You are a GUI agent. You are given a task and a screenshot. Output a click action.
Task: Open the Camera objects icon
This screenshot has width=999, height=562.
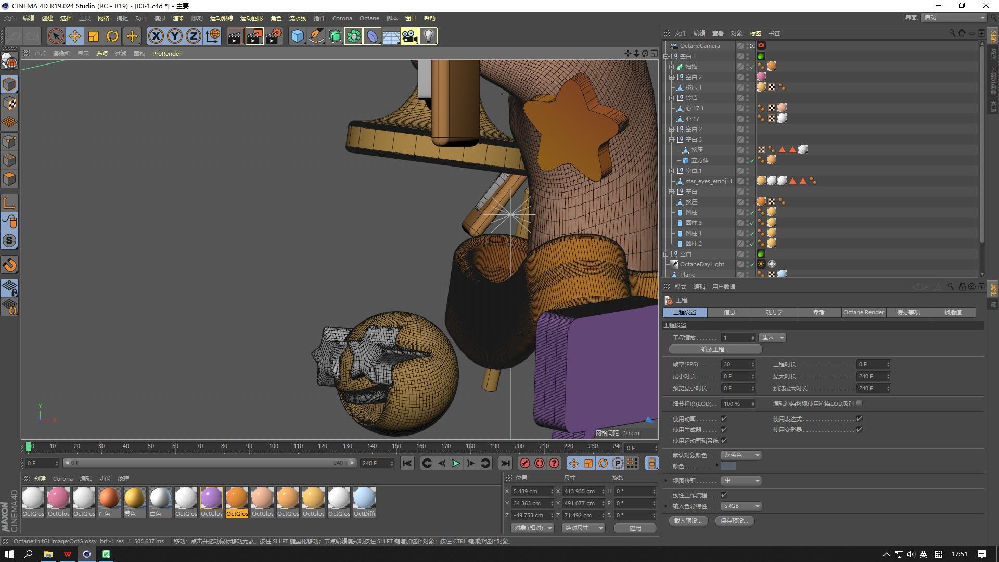click(409, 36)
